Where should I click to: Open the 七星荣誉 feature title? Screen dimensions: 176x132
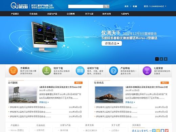158,68
